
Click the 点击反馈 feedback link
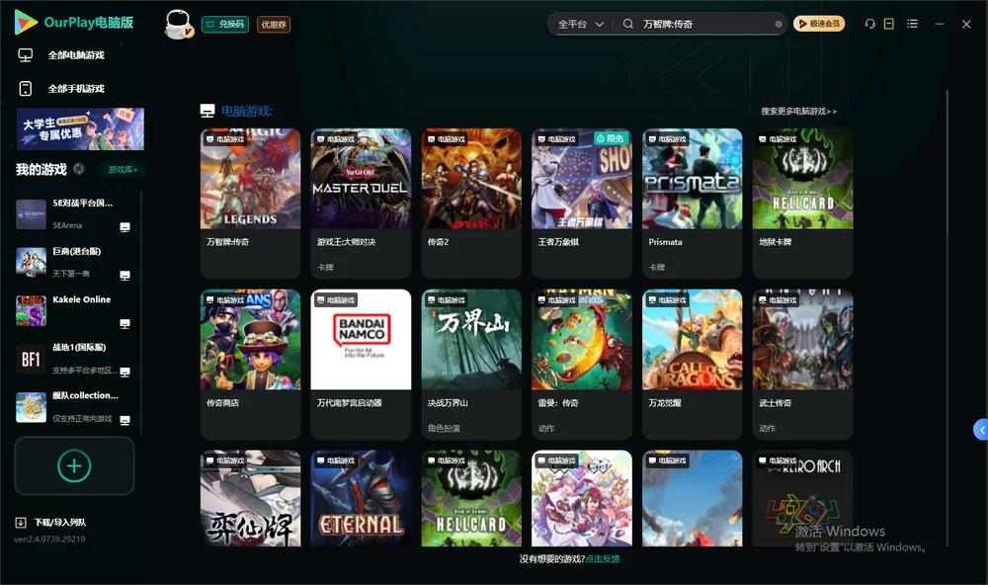point(603,558)
